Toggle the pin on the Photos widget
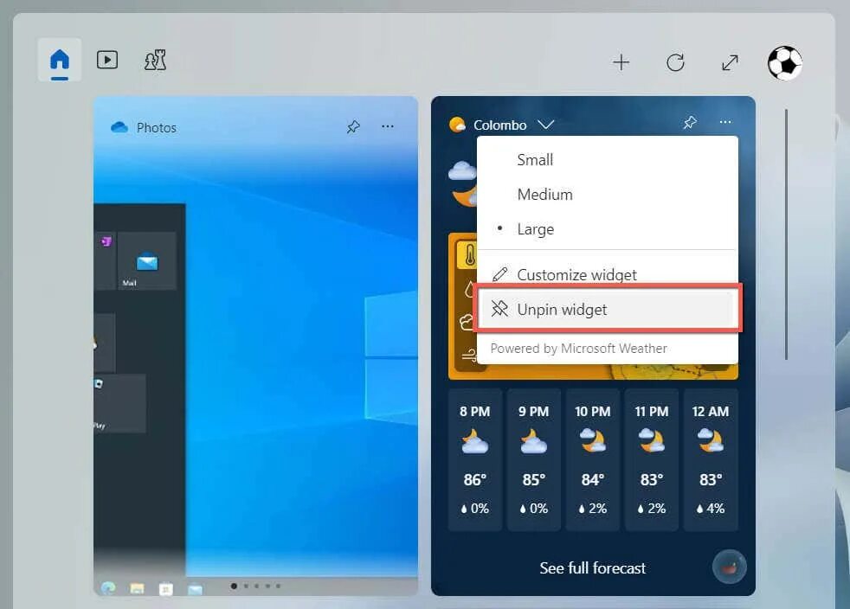850x609 pixels. pyautogui.click(x=352, y=126)
